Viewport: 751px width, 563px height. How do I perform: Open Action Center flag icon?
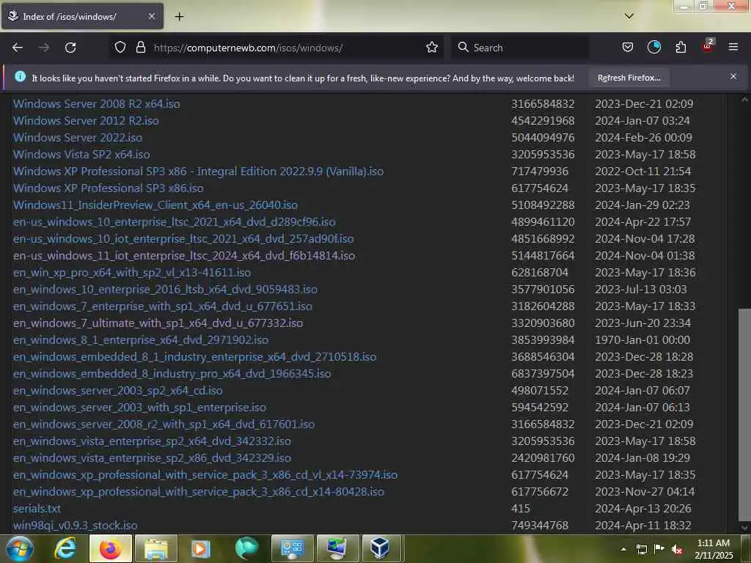pyautogui.click(x=659, y=548)
